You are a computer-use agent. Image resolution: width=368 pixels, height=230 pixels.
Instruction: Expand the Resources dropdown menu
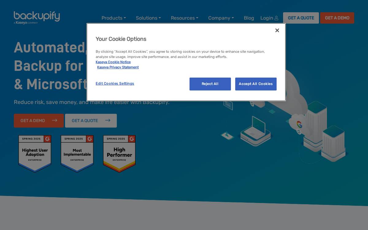pos(185,18)
